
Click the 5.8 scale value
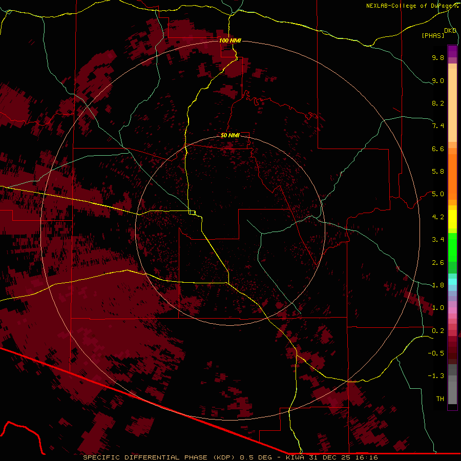(x=438, y=172)
